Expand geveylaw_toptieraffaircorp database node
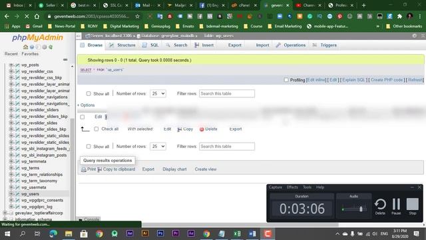The width and height of the screenshot is (426, 240). 5,213
